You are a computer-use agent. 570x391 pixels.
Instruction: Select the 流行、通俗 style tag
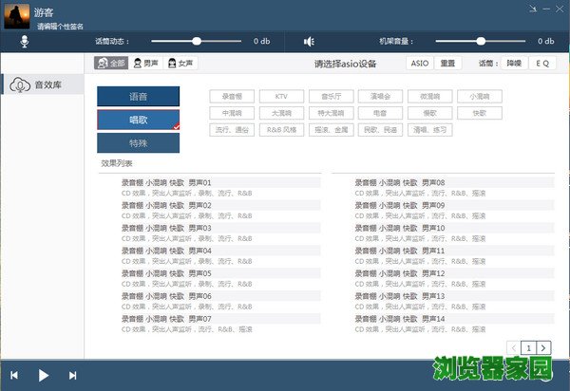pos(232,130)
